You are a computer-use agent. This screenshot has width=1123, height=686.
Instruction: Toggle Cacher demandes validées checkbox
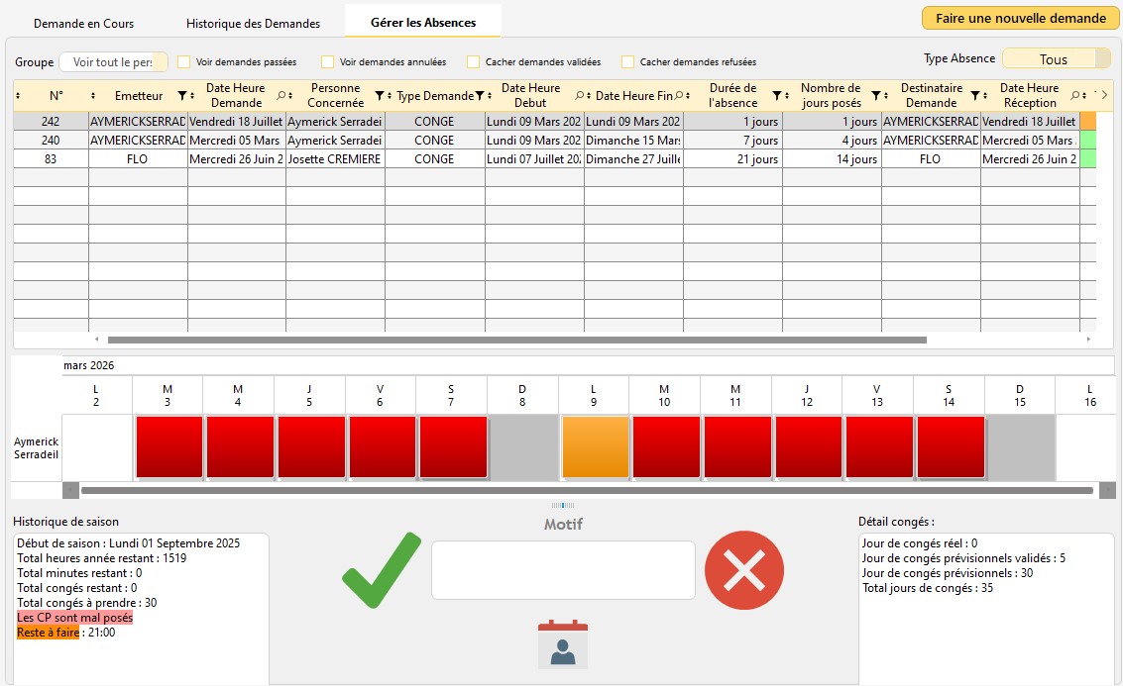[474, 61]
